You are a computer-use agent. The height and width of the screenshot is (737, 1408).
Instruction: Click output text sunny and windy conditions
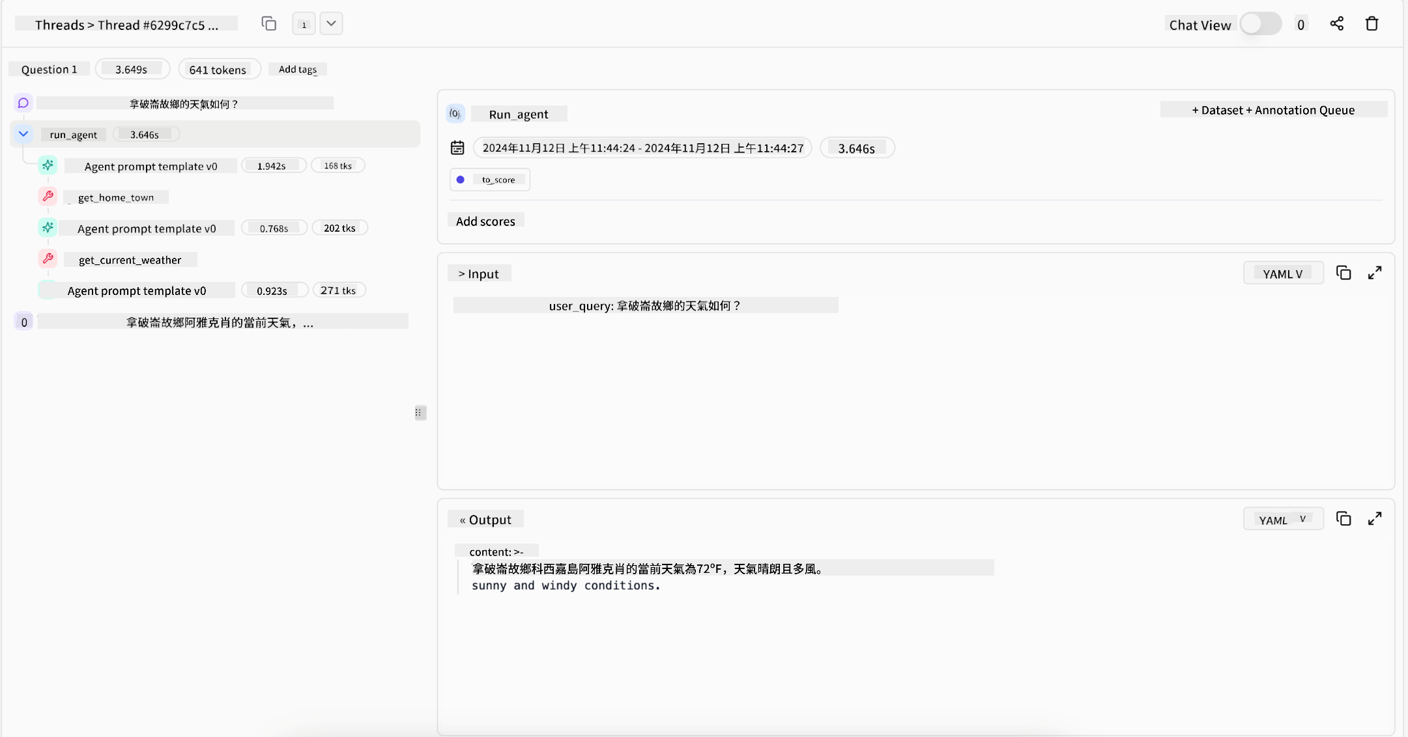[566, 585]
